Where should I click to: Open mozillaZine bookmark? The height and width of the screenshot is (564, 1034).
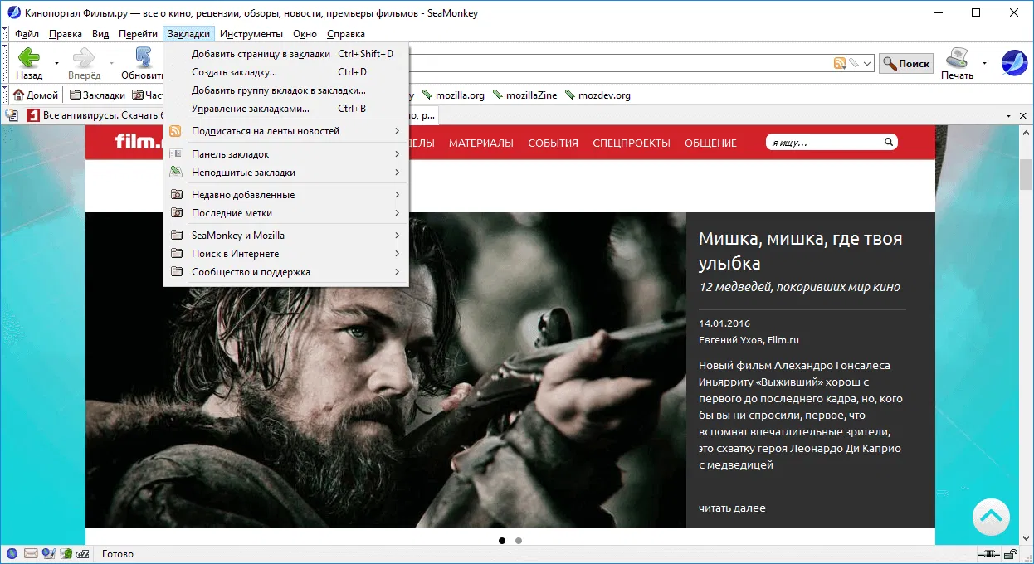click(x=524, y=95)
